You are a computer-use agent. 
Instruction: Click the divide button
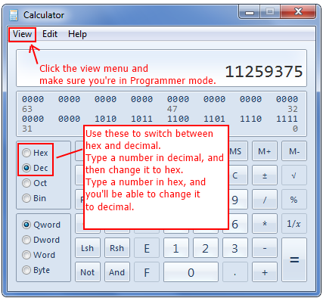click(x=265, y=200)
